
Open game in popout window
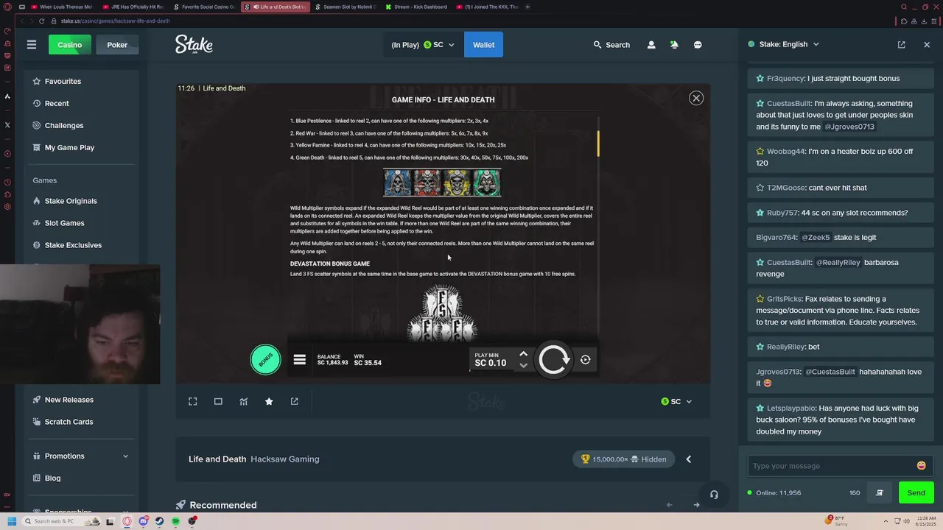tap(295, 401)
